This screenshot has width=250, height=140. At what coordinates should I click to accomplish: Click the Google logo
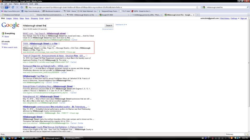[10, 25]
